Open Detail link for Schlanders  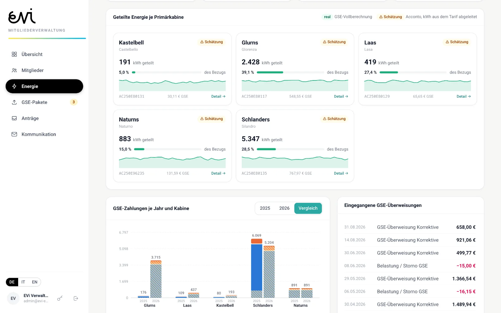tap(341, 173)
